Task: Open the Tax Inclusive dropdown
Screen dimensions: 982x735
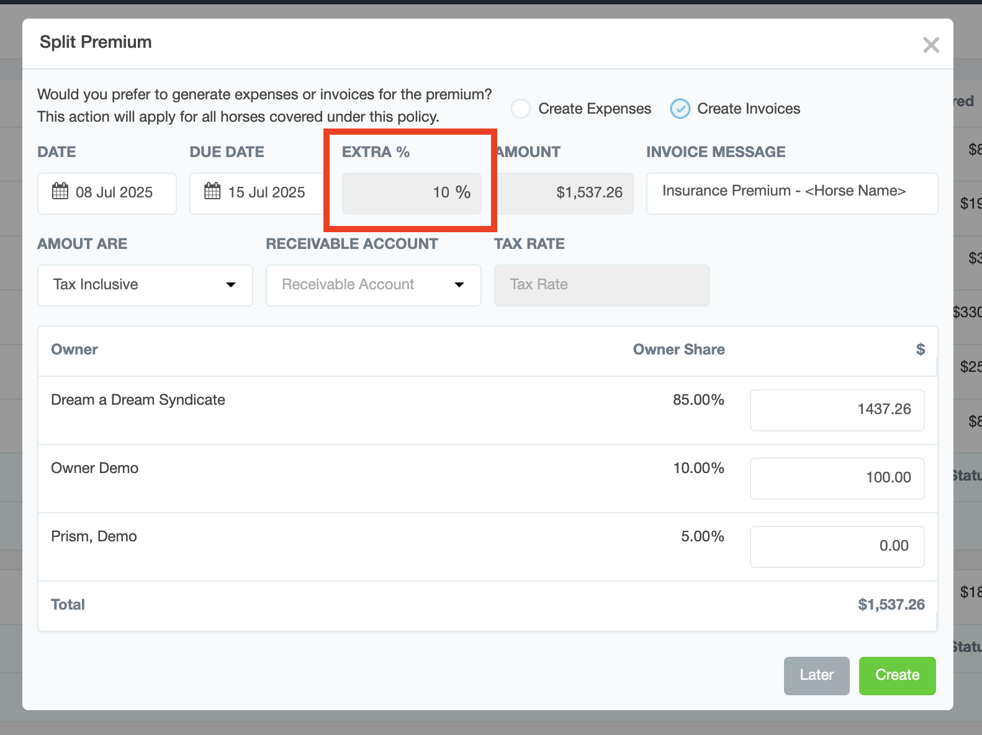Action: (x=145, y=285)
